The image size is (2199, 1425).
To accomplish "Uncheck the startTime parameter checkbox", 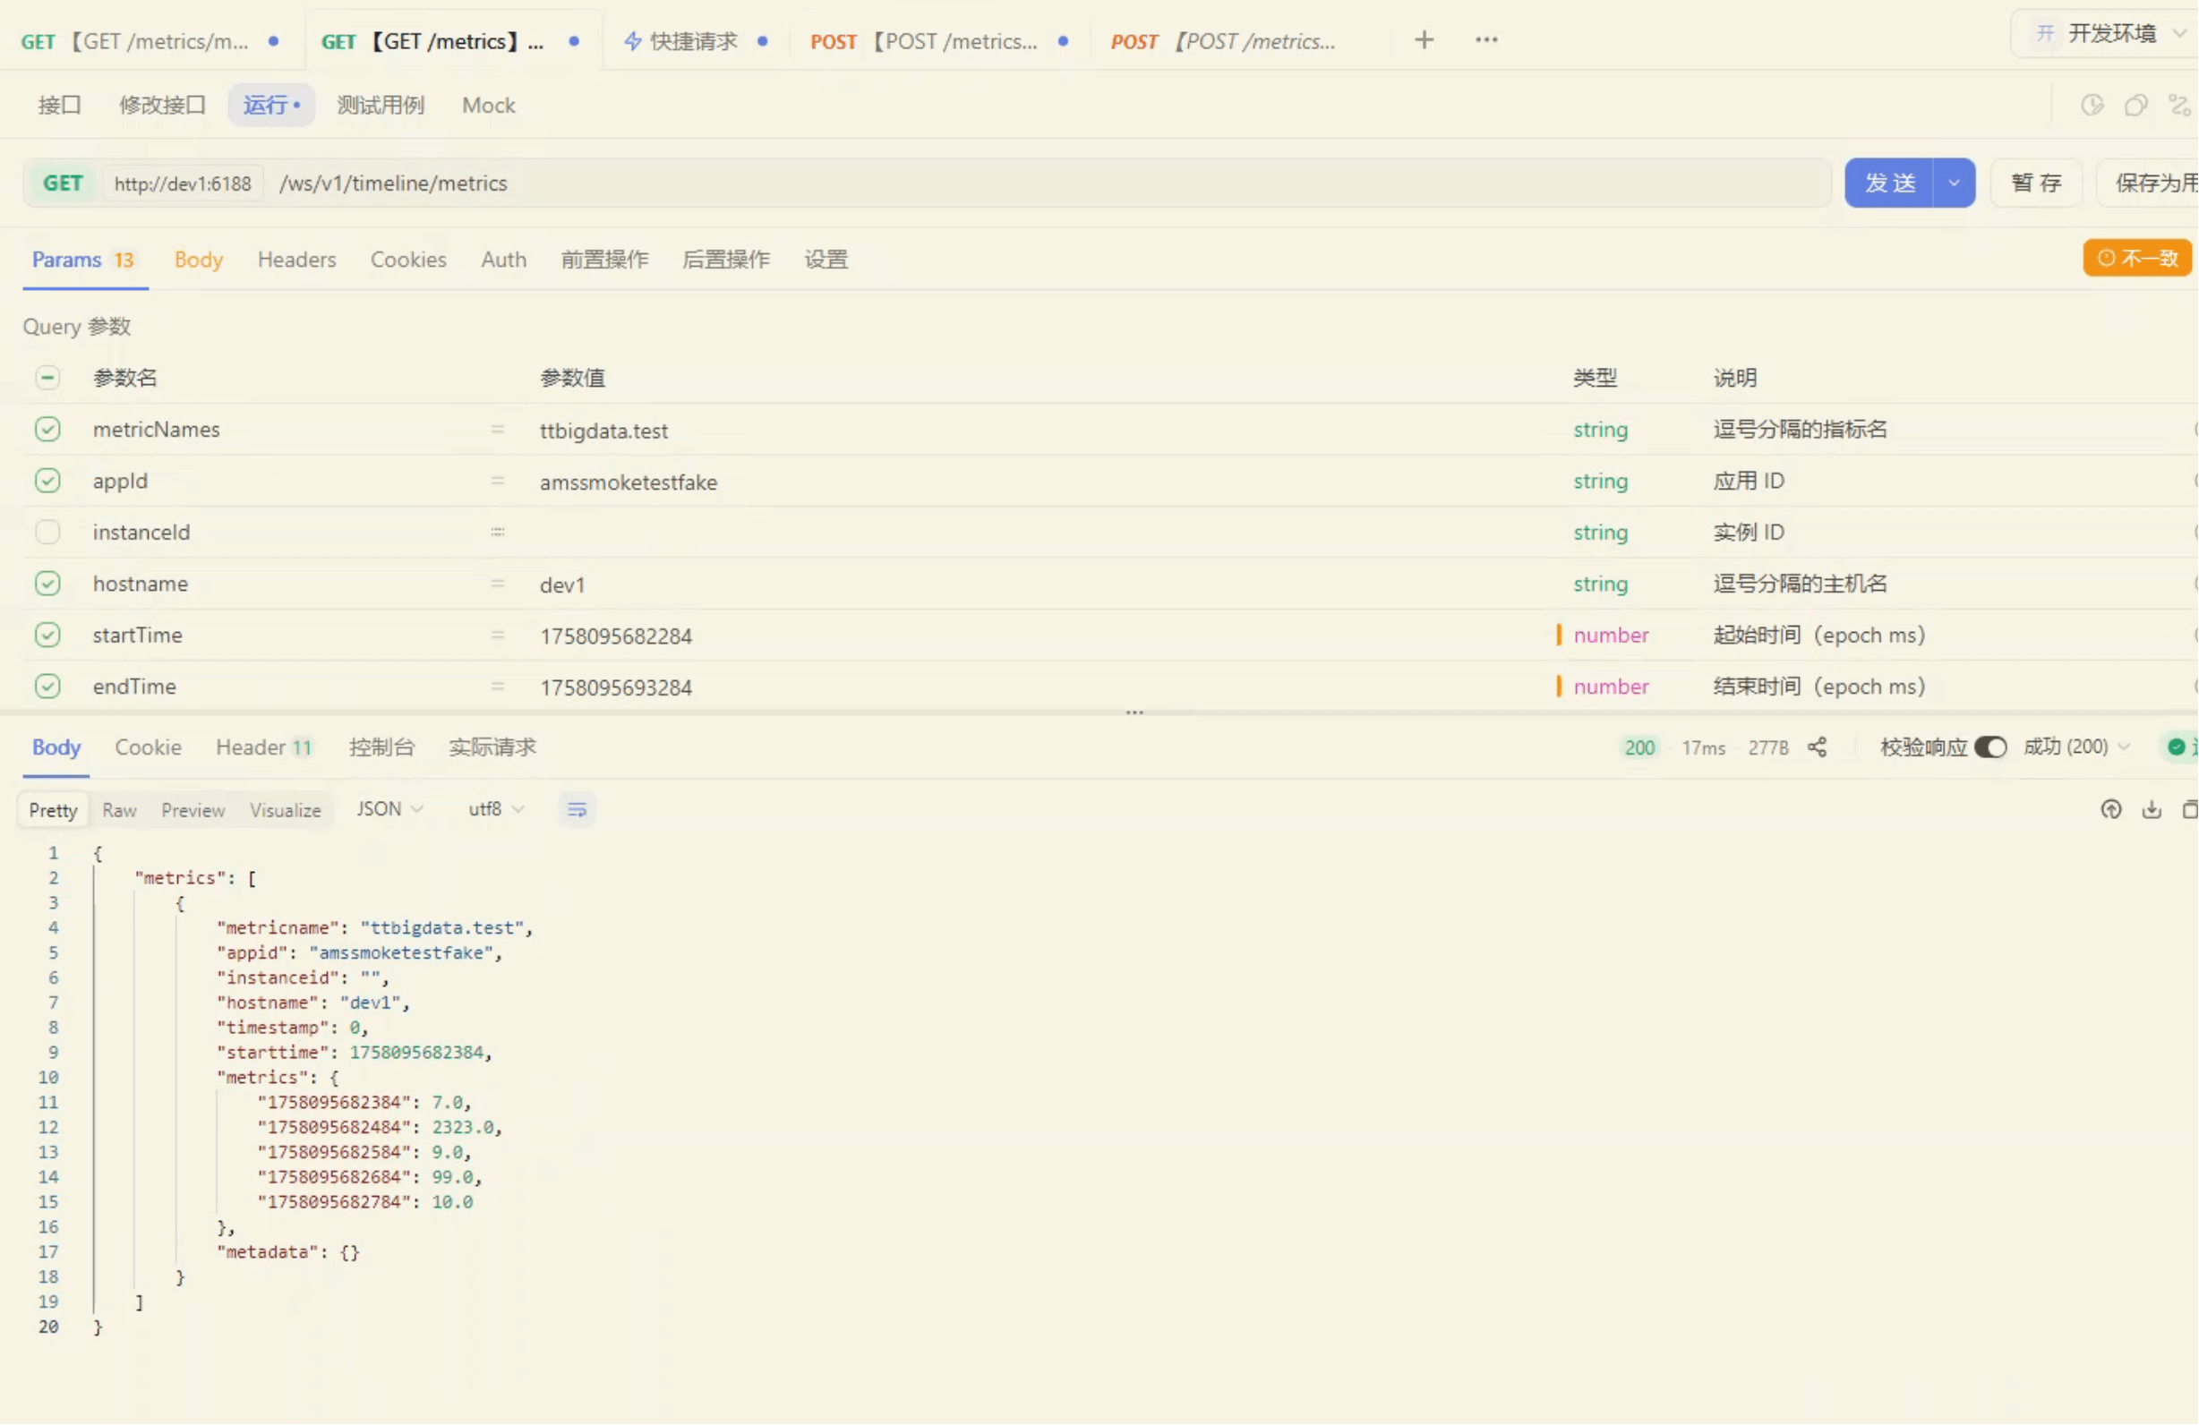I will 47,635.
